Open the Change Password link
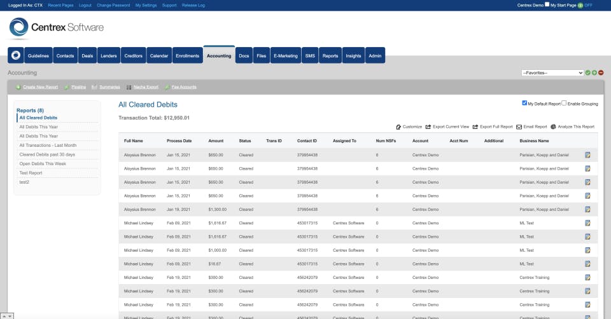Image resolution: width=611 pixels, height=319 pixels. (x=113, y=6)
